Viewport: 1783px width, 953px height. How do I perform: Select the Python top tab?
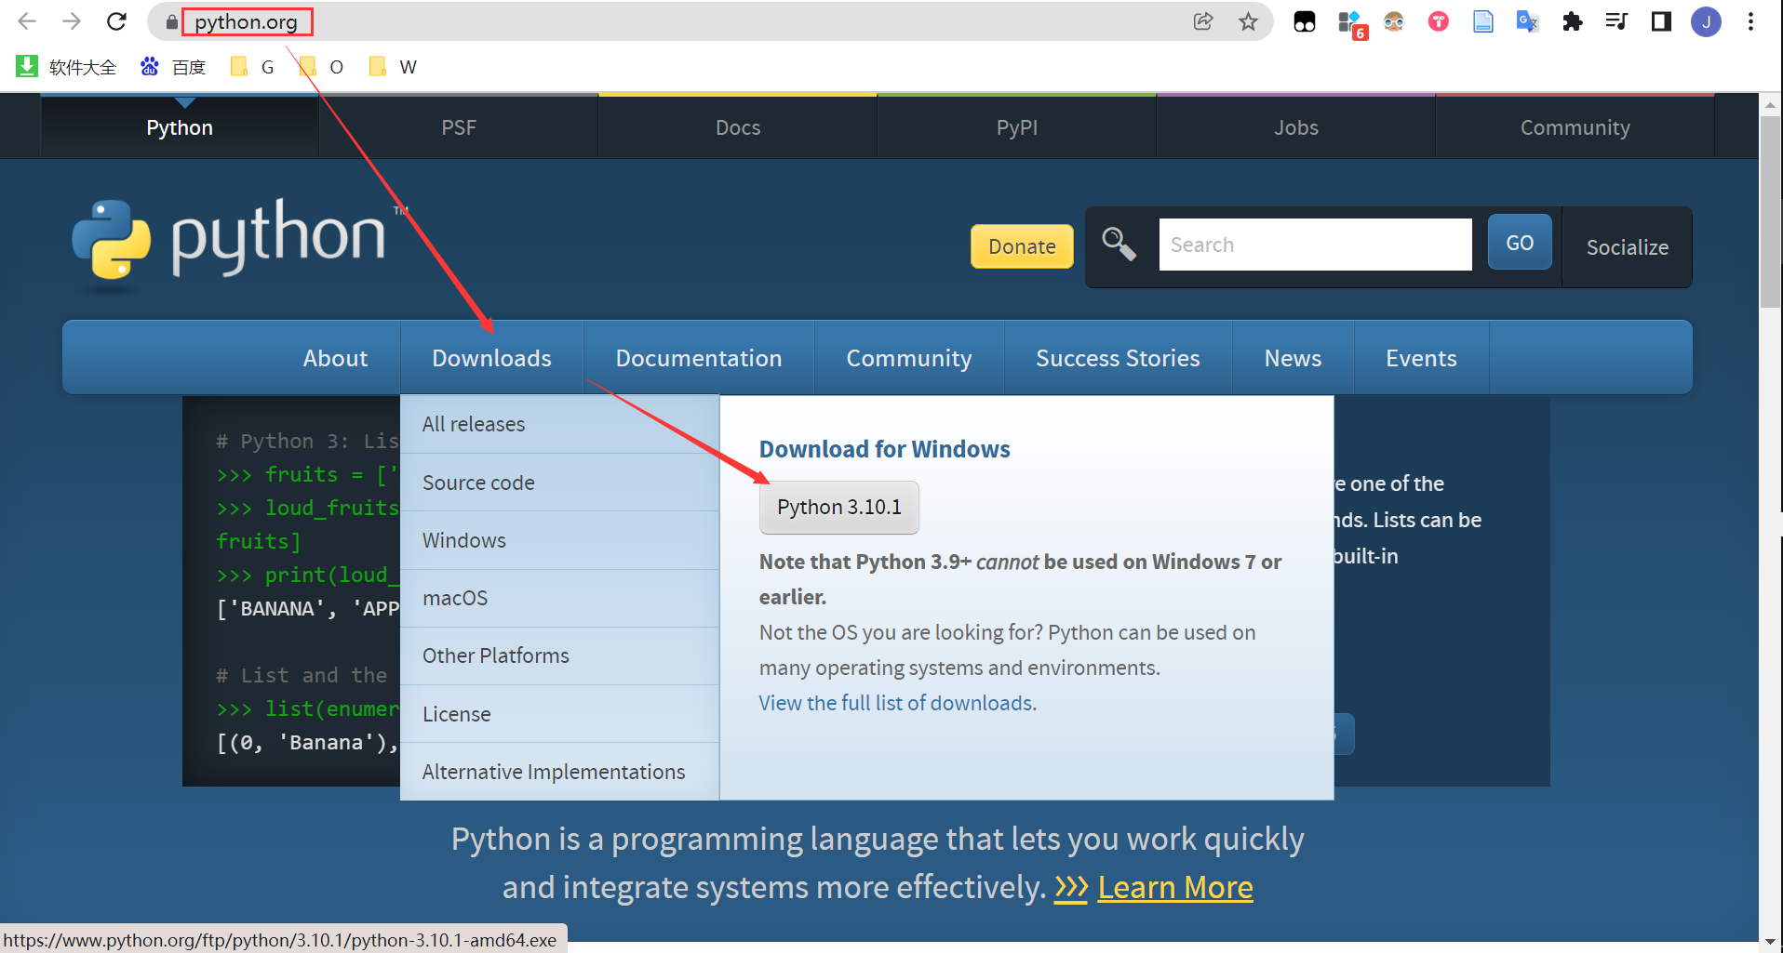click(x=180, y=127)
